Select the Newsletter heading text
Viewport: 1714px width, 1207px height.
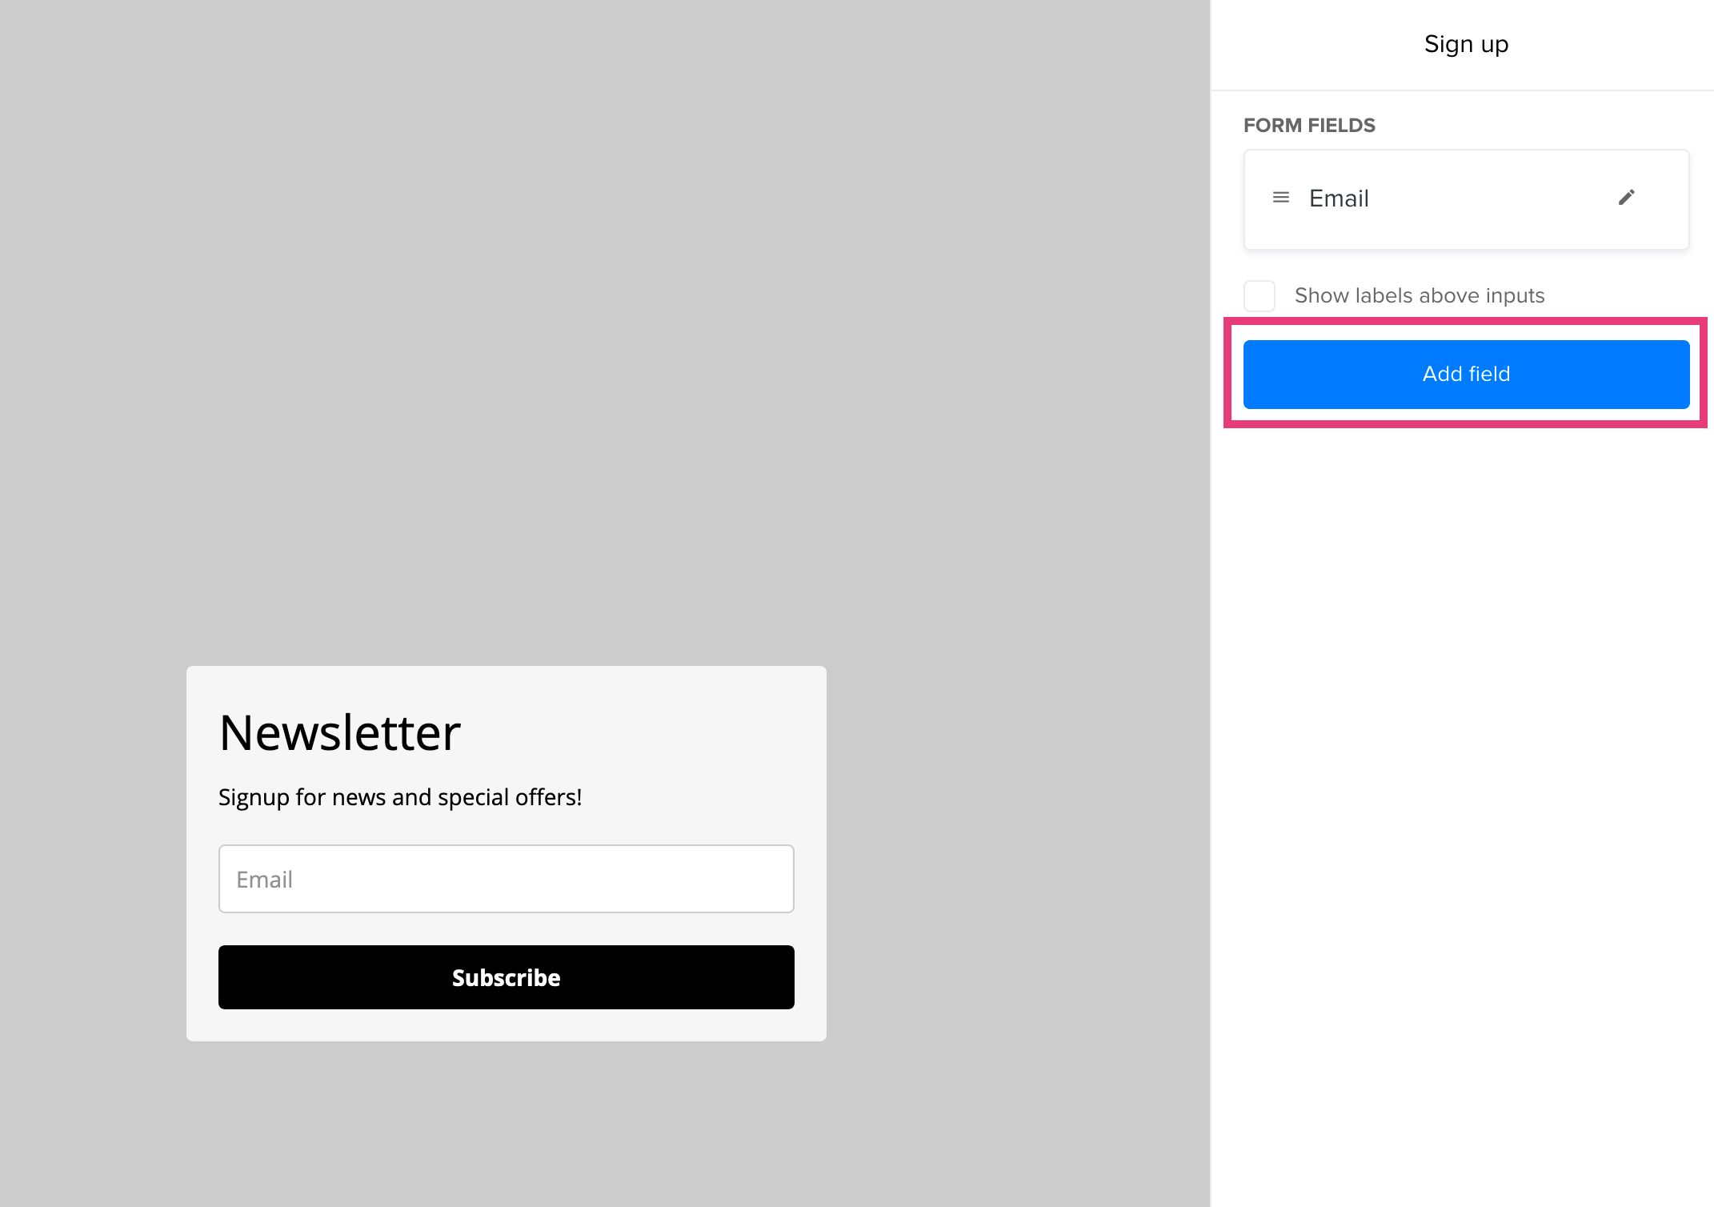339,732
